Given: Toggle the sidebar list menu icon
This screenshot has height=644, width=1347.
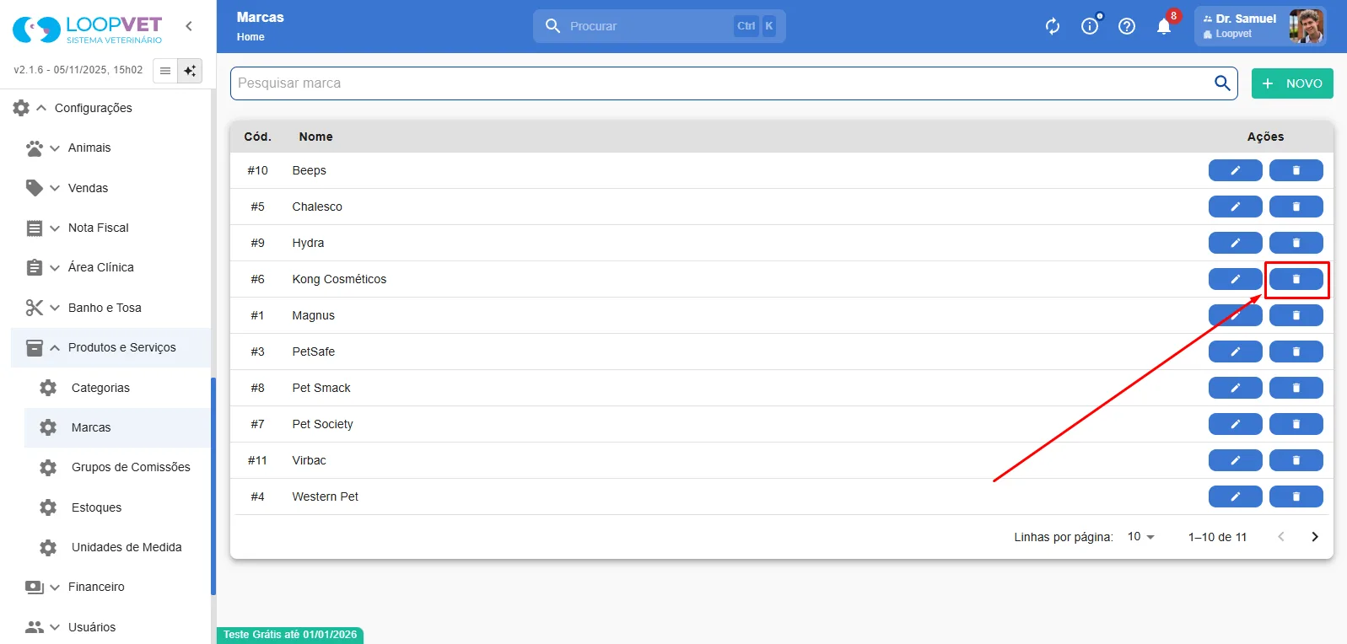Looking at the screenshot, I should [x=165, y=71].
